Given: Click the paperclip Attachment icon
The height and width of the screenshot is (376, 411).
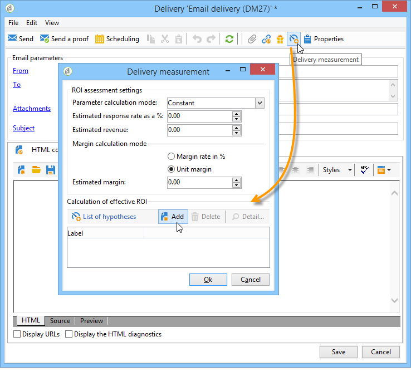Looking at the screenshot, I should (x=252, y=39).
